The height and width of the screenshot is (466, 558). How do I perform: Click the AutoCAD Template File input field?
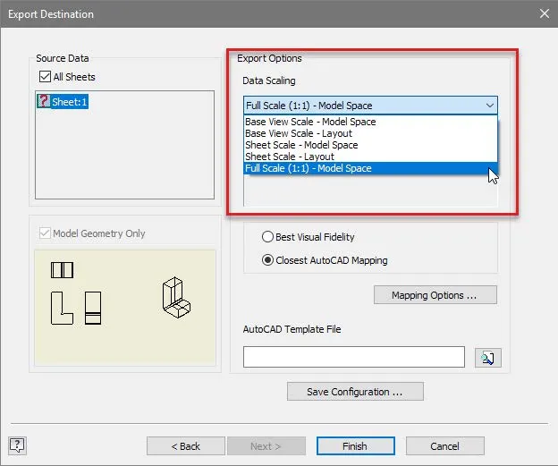(354, 357)
